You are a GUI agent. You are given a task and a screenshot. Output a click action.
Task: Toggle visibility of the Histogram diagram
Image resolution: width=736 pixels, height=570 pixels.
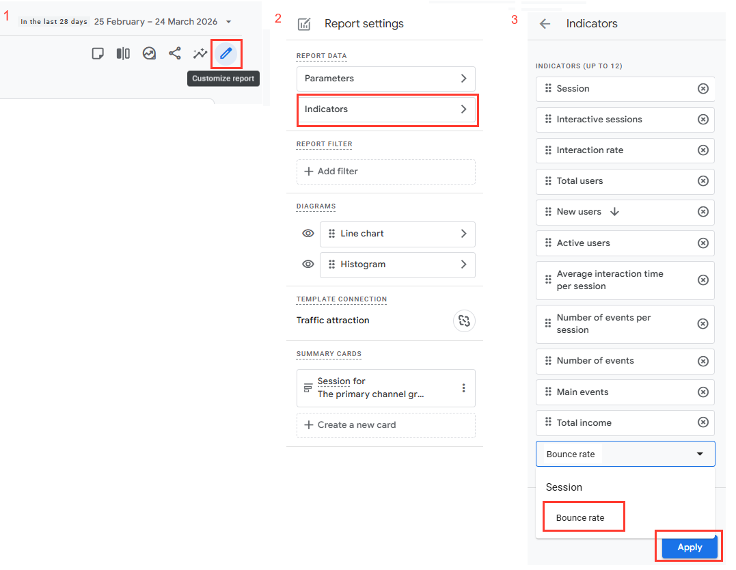308,264
